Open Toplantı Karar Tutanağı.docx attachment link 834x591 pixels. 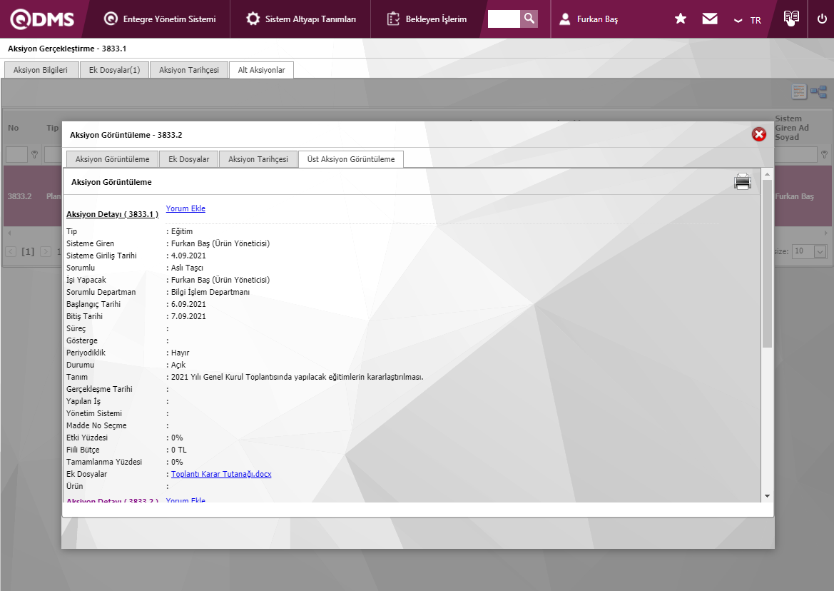[x=221, y=474]
